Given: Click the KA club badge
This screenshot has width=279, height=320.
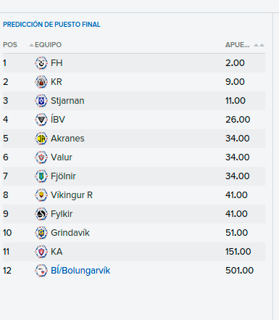Looking at the screenshot, I should [x=41, y=252].
